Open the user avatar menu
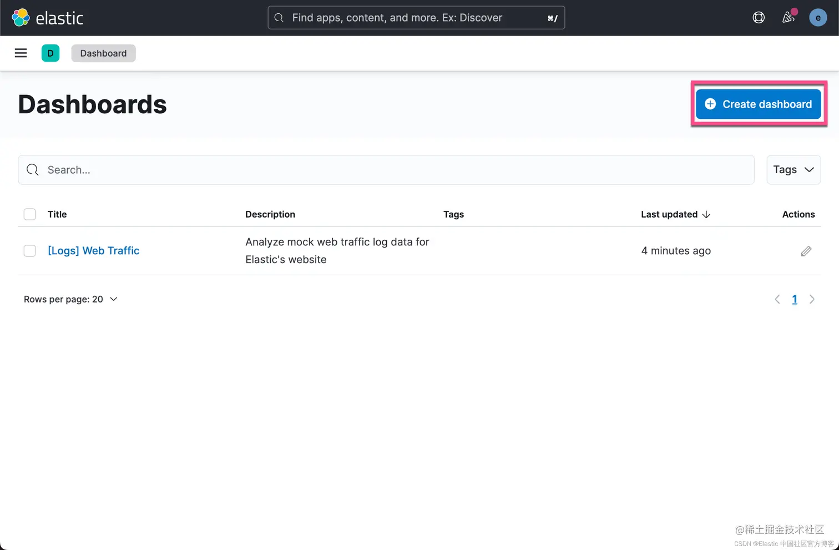The image size is (839, 550). (x=818, y=18)
